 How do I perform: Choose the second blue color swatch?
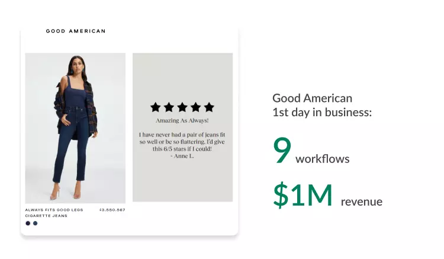click(36, 223)
